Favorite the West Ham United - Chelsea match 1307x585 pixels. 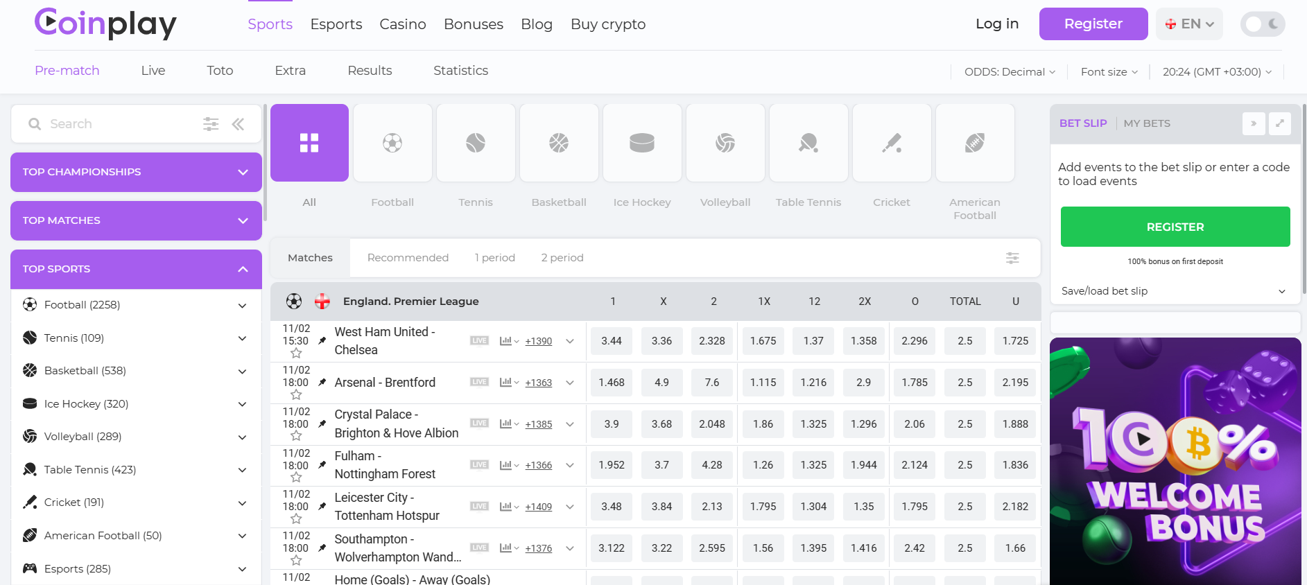tap(296, 353)
